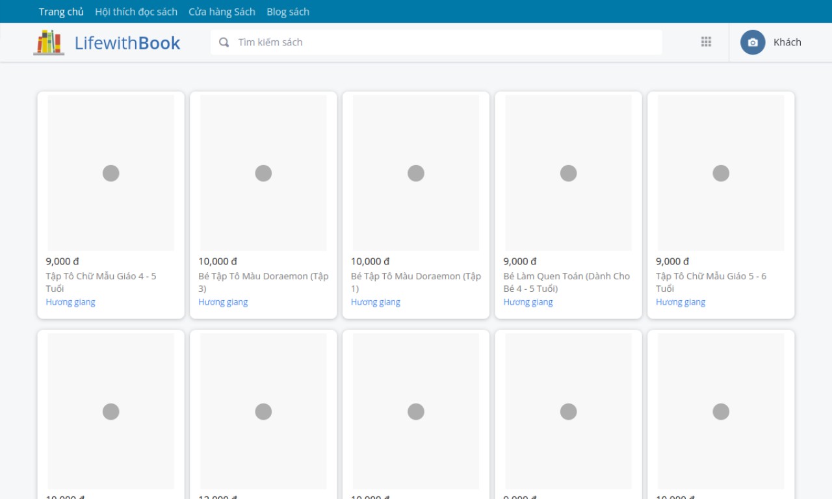Click Hương giang under Tập Tô Chữ 4 - 5 Tuổi
This screenshot has width=832, height=499.
click(70, 302)
